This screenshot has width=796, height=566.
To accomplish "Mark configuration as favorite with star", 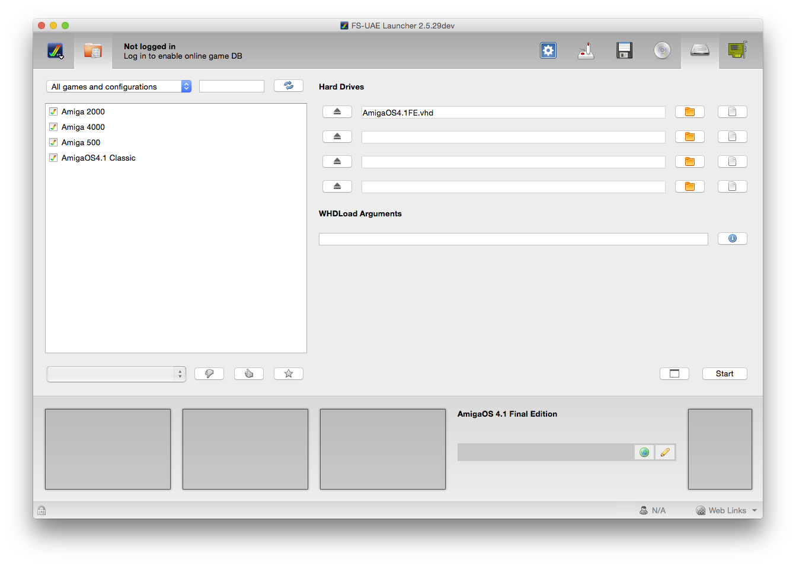I will 289,373.
